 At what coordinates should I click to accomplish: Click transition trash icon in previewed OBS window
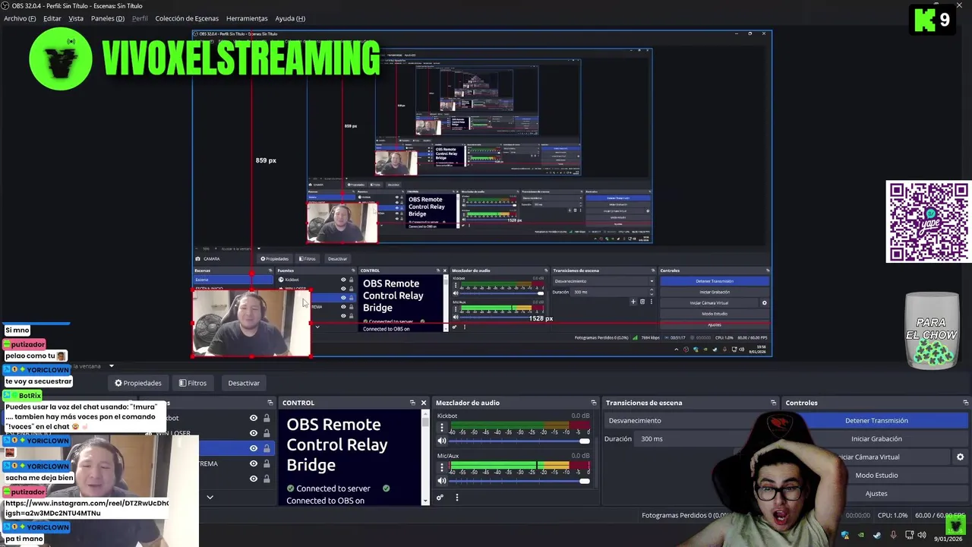[x=642, y=302]
